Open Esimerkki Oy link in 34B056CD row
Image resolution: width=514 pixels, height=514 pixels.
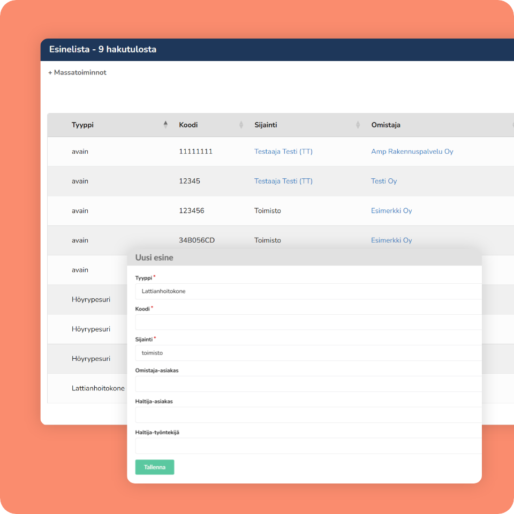(x=391, y=240)
